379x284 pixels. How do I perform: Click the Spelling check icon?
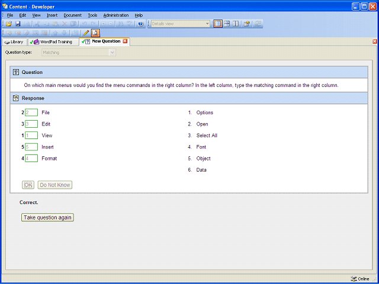[x=130, y=24]
